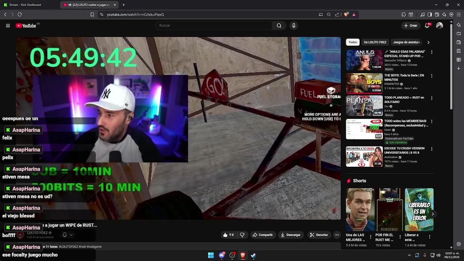Viewport: 464px width, 261px height.
Task: Bookmark this page in address bar
Action: pos(92,14)
